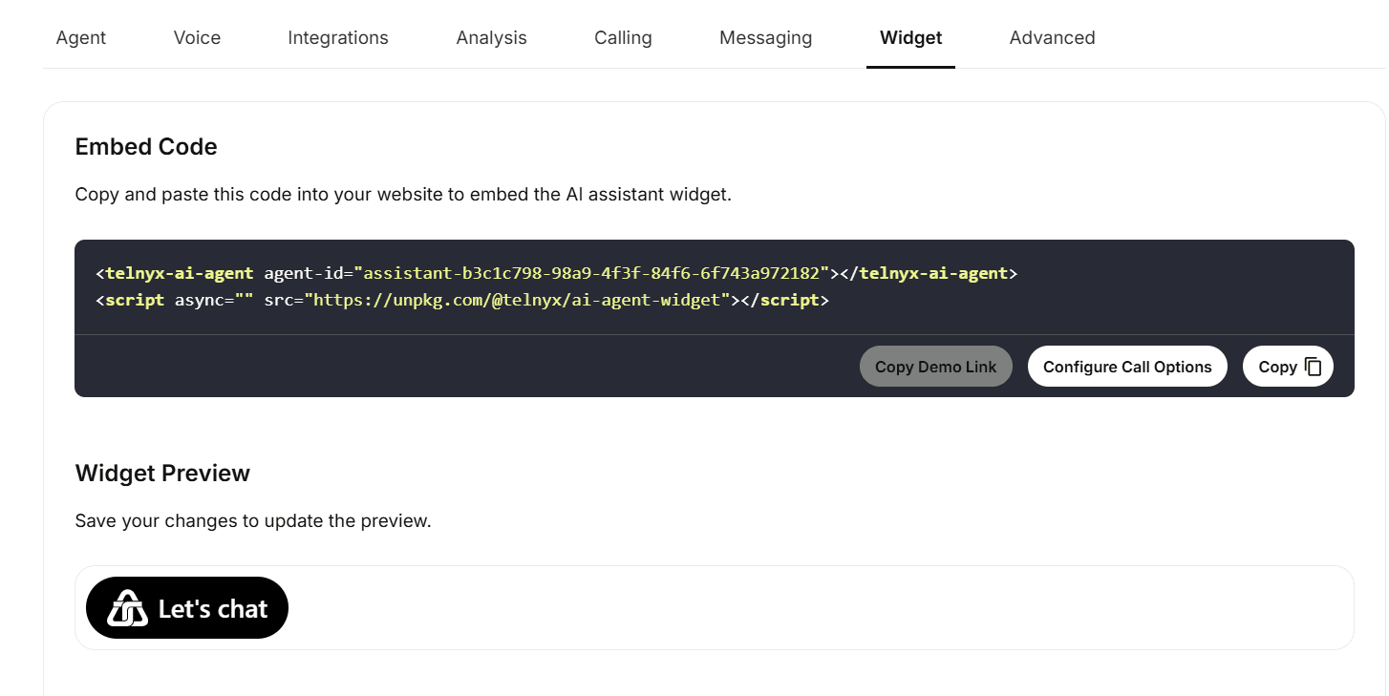
Task: Open the Advanced settings tab
Action: 1051,37
